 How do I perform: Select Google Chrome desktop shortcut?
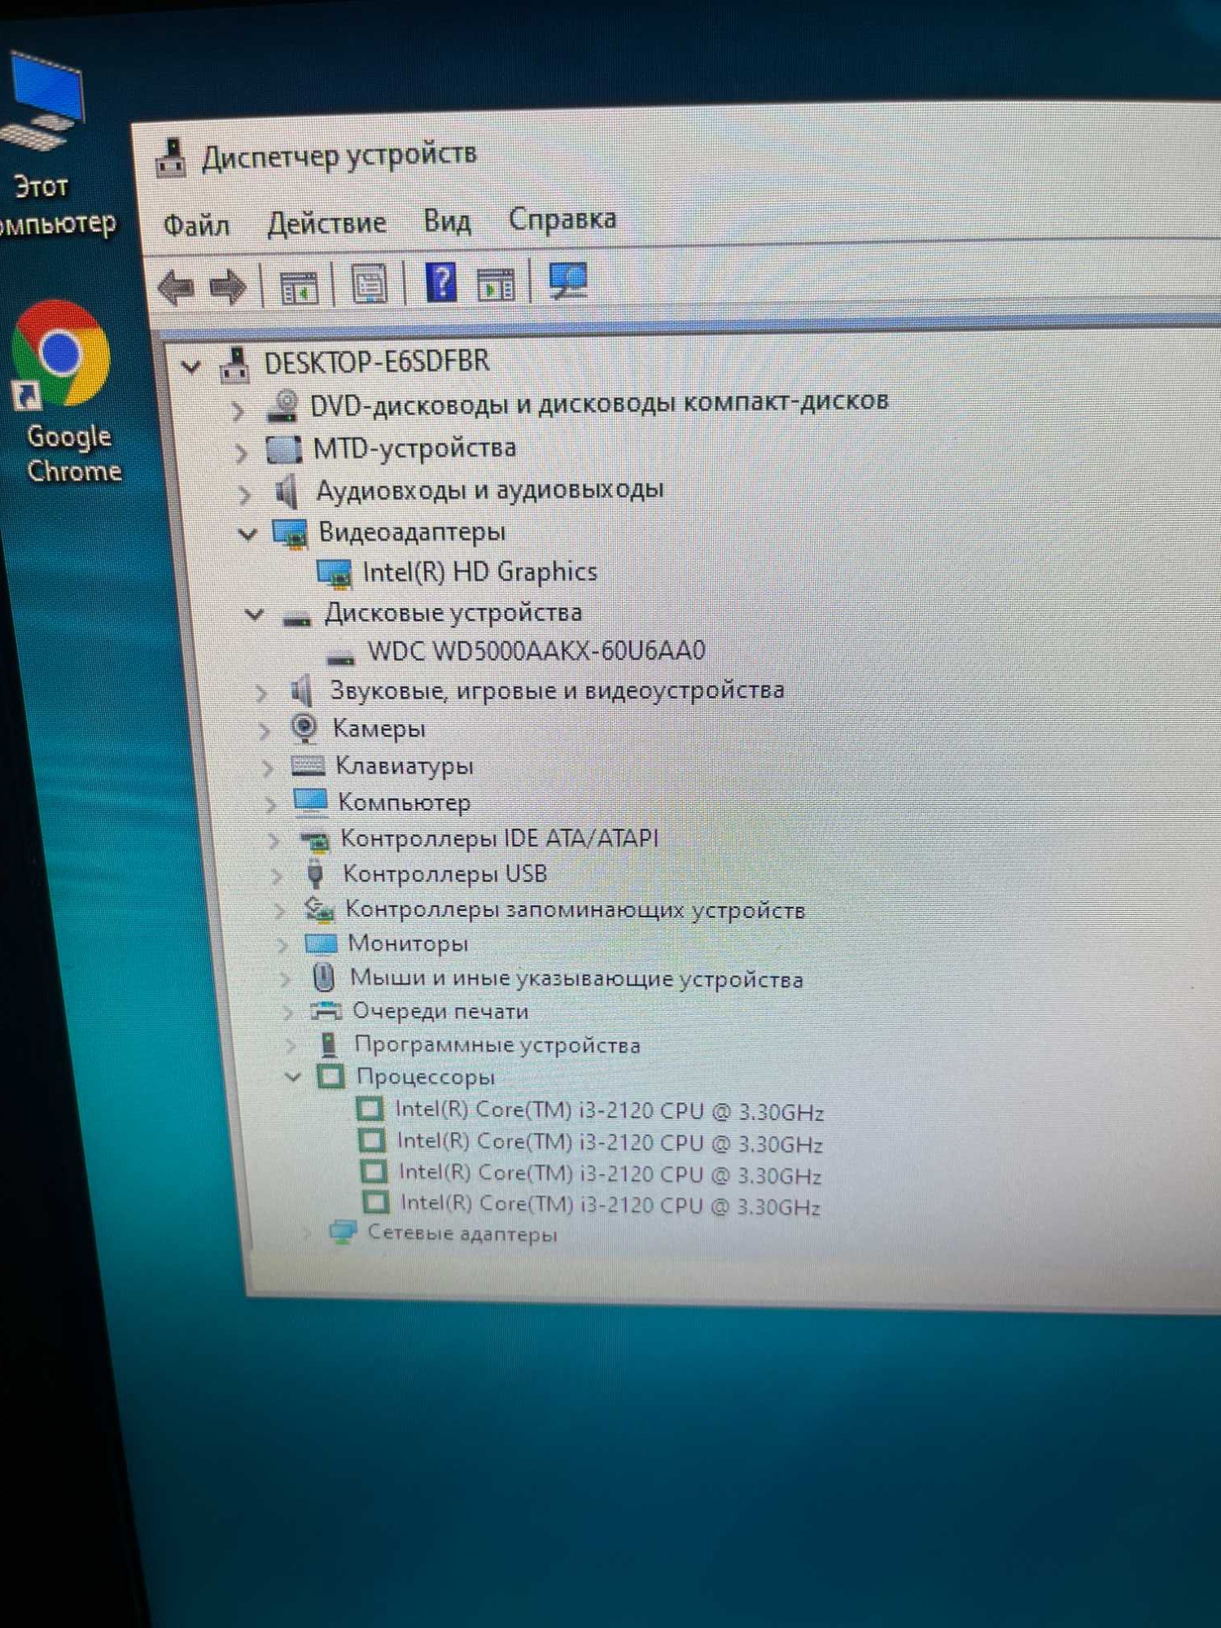coord(66,392)
